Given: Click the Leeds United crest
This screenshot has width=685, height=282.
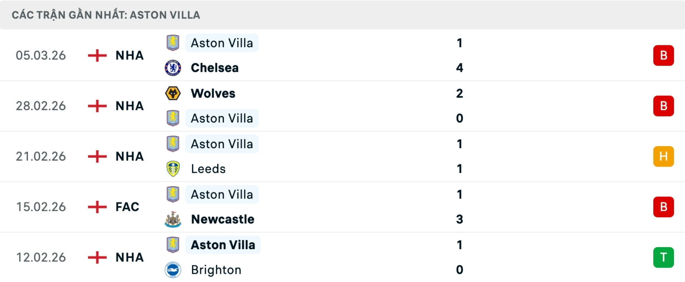Looking at the screenshot, I should 173,168.
